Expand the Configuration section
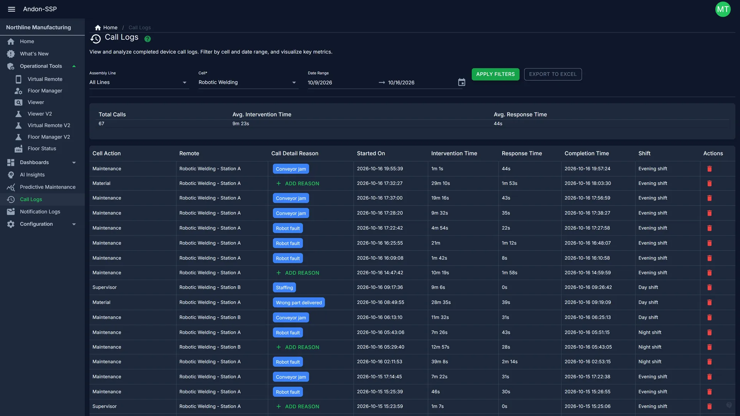Viewport: 740px width, 416px height. pyautogui.click(x=74, y=224)
